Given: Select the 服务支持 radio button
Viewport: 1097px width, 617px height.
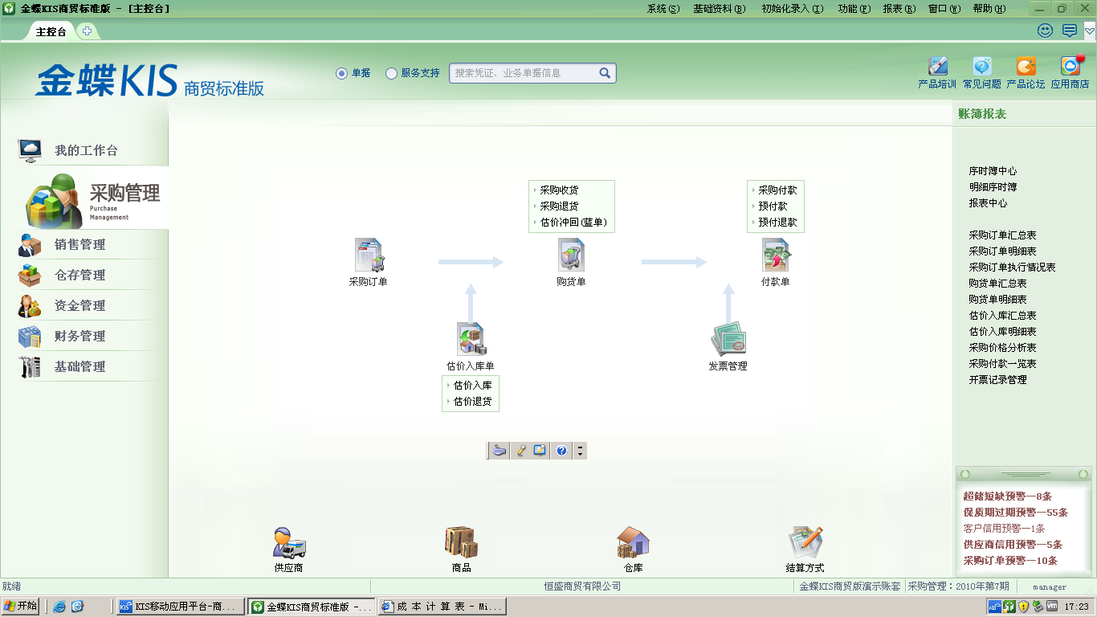Looking at the screenshot, I should coord(392,73).
